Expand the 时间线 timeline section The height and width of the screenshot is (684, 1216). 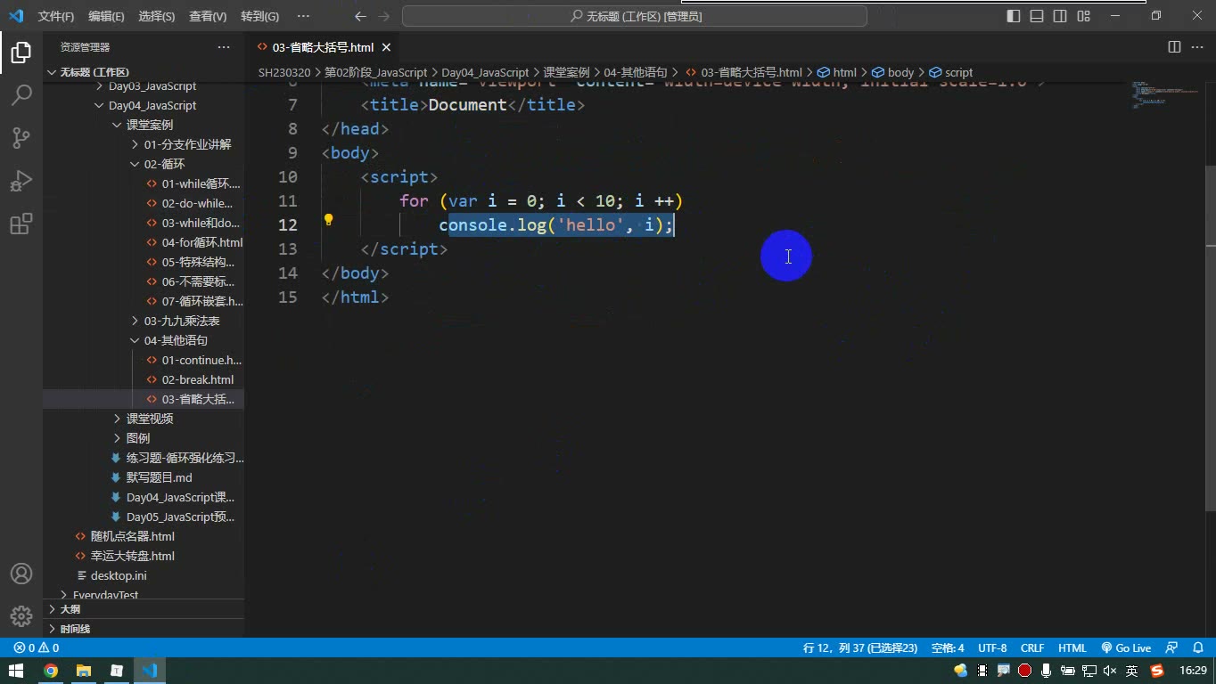(x=144, y=629)
